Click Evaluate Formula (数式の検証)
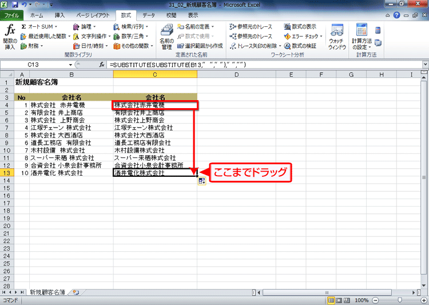The height and width of the screenshot is (305, 429). pyautogui.click(x=300, y=46)
